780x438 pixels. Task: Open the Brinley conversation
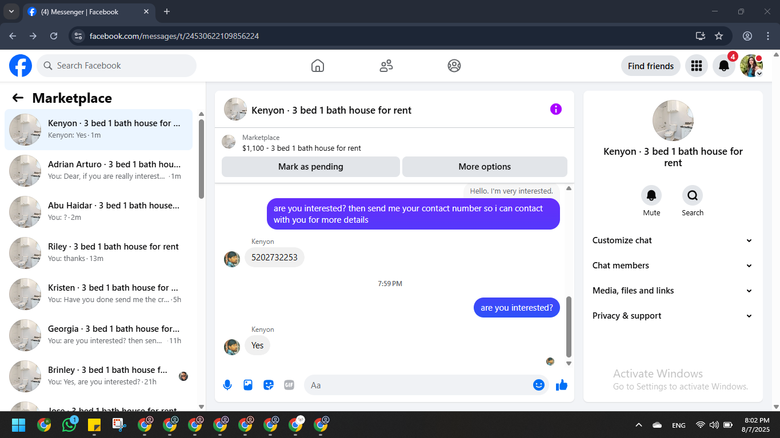[98, 376]
